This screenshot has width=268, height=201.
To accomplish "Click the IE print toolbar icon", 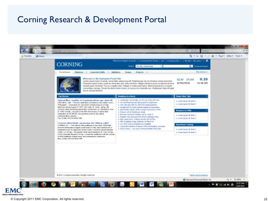I will [213, 56].
